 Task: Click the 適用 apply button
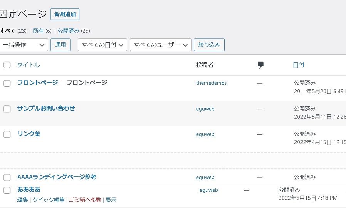tap(60, 45)
